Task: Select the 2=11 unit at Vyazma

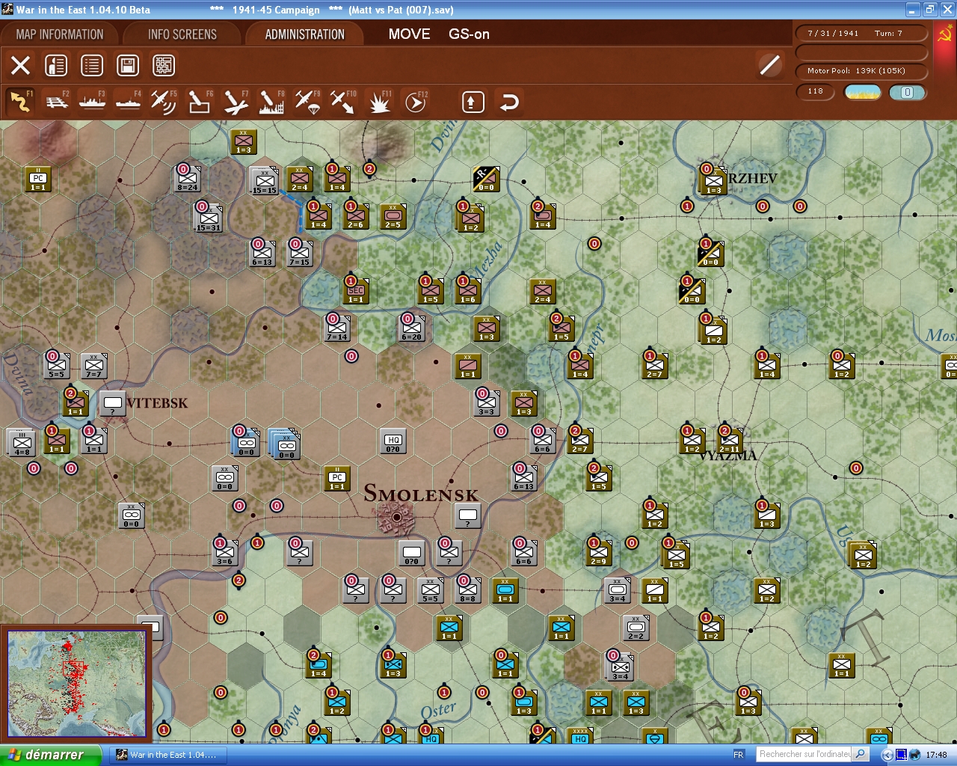Action: [729, 441]
